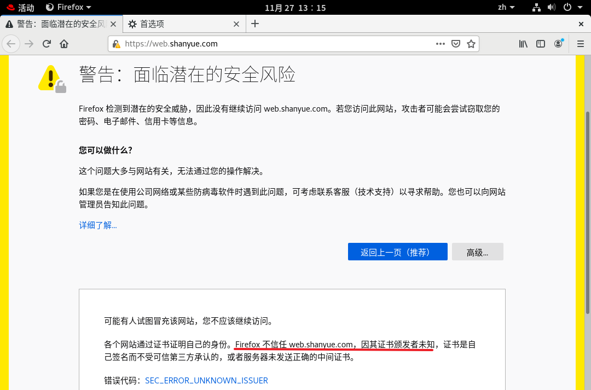Open the zh input language dropdown
This screenshot has width=591, height=390.
pyautogui.click(x=506, y=7)
